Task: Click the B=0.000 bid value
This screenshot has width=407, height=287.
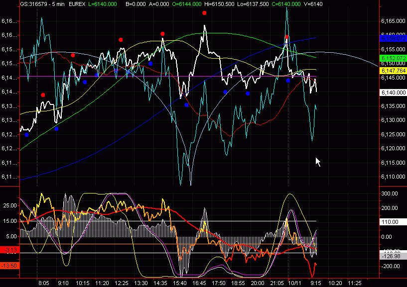Action: [136, 4]
